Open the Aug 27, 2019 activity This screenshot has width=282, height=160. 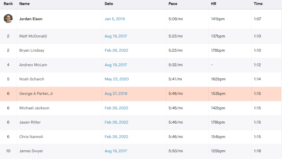pos(116,94)
